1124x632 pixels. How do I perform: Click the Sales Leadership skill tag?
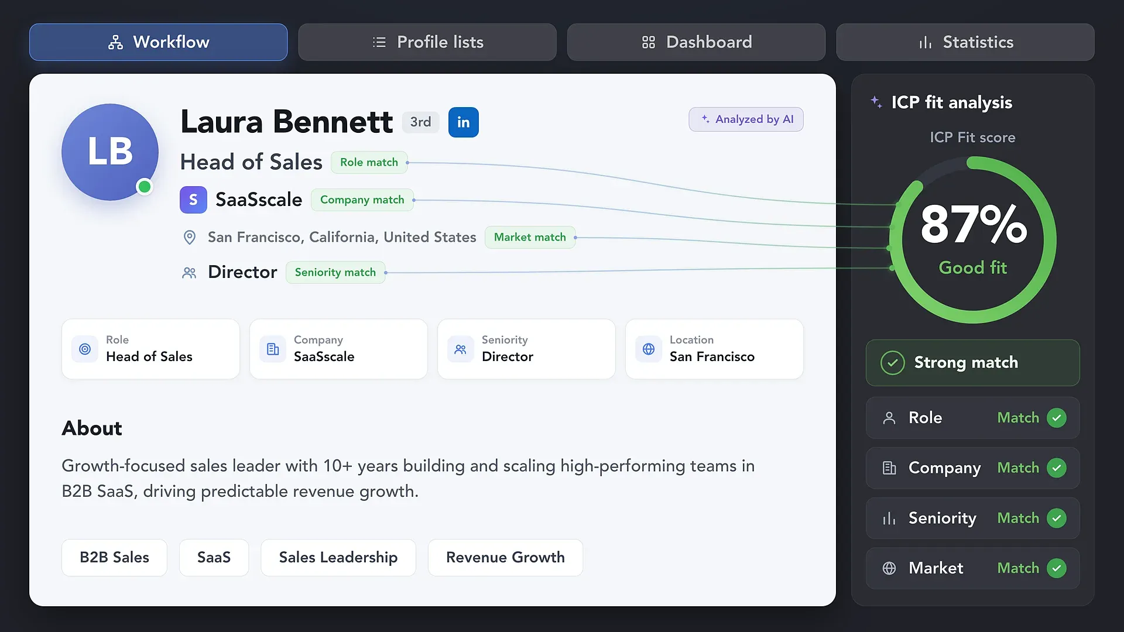tap(338, 558)
